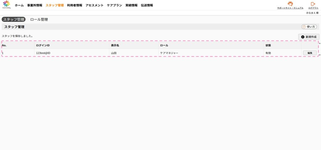Open the 利用者情報 menu
This screenshot has height=150, width=321.
(75, 5)
